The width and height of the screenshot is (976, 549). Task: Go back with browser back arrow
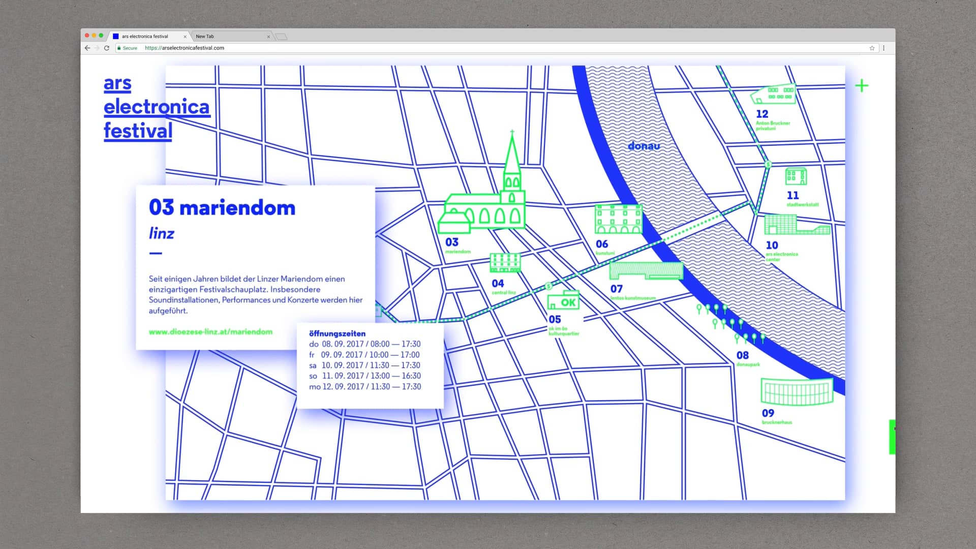[x=87, y=48]
